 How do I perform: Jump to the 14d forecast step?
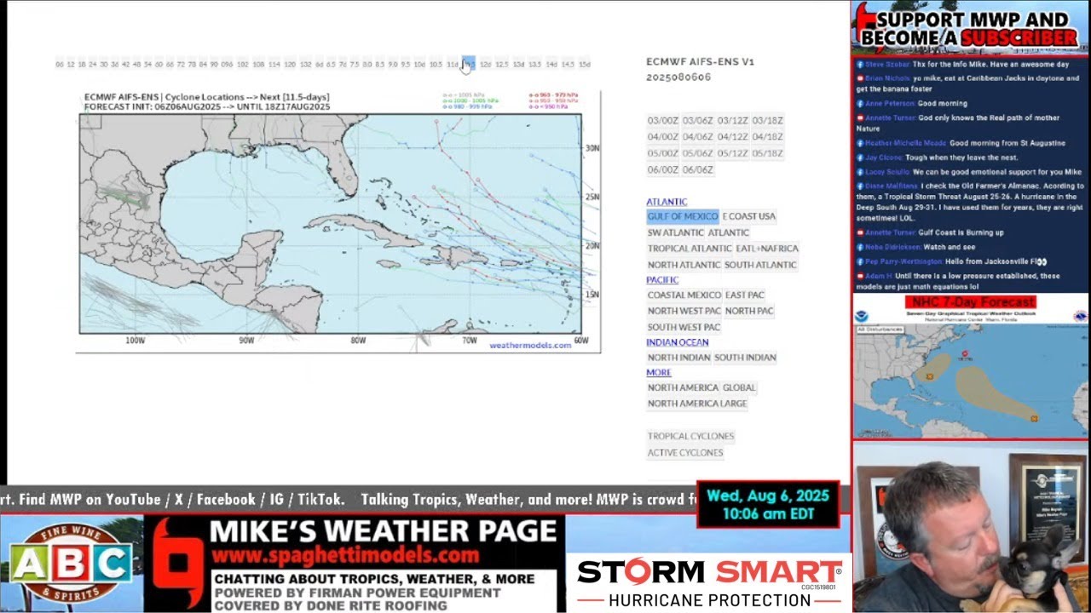pyautogui.click(x=551, y=65)
